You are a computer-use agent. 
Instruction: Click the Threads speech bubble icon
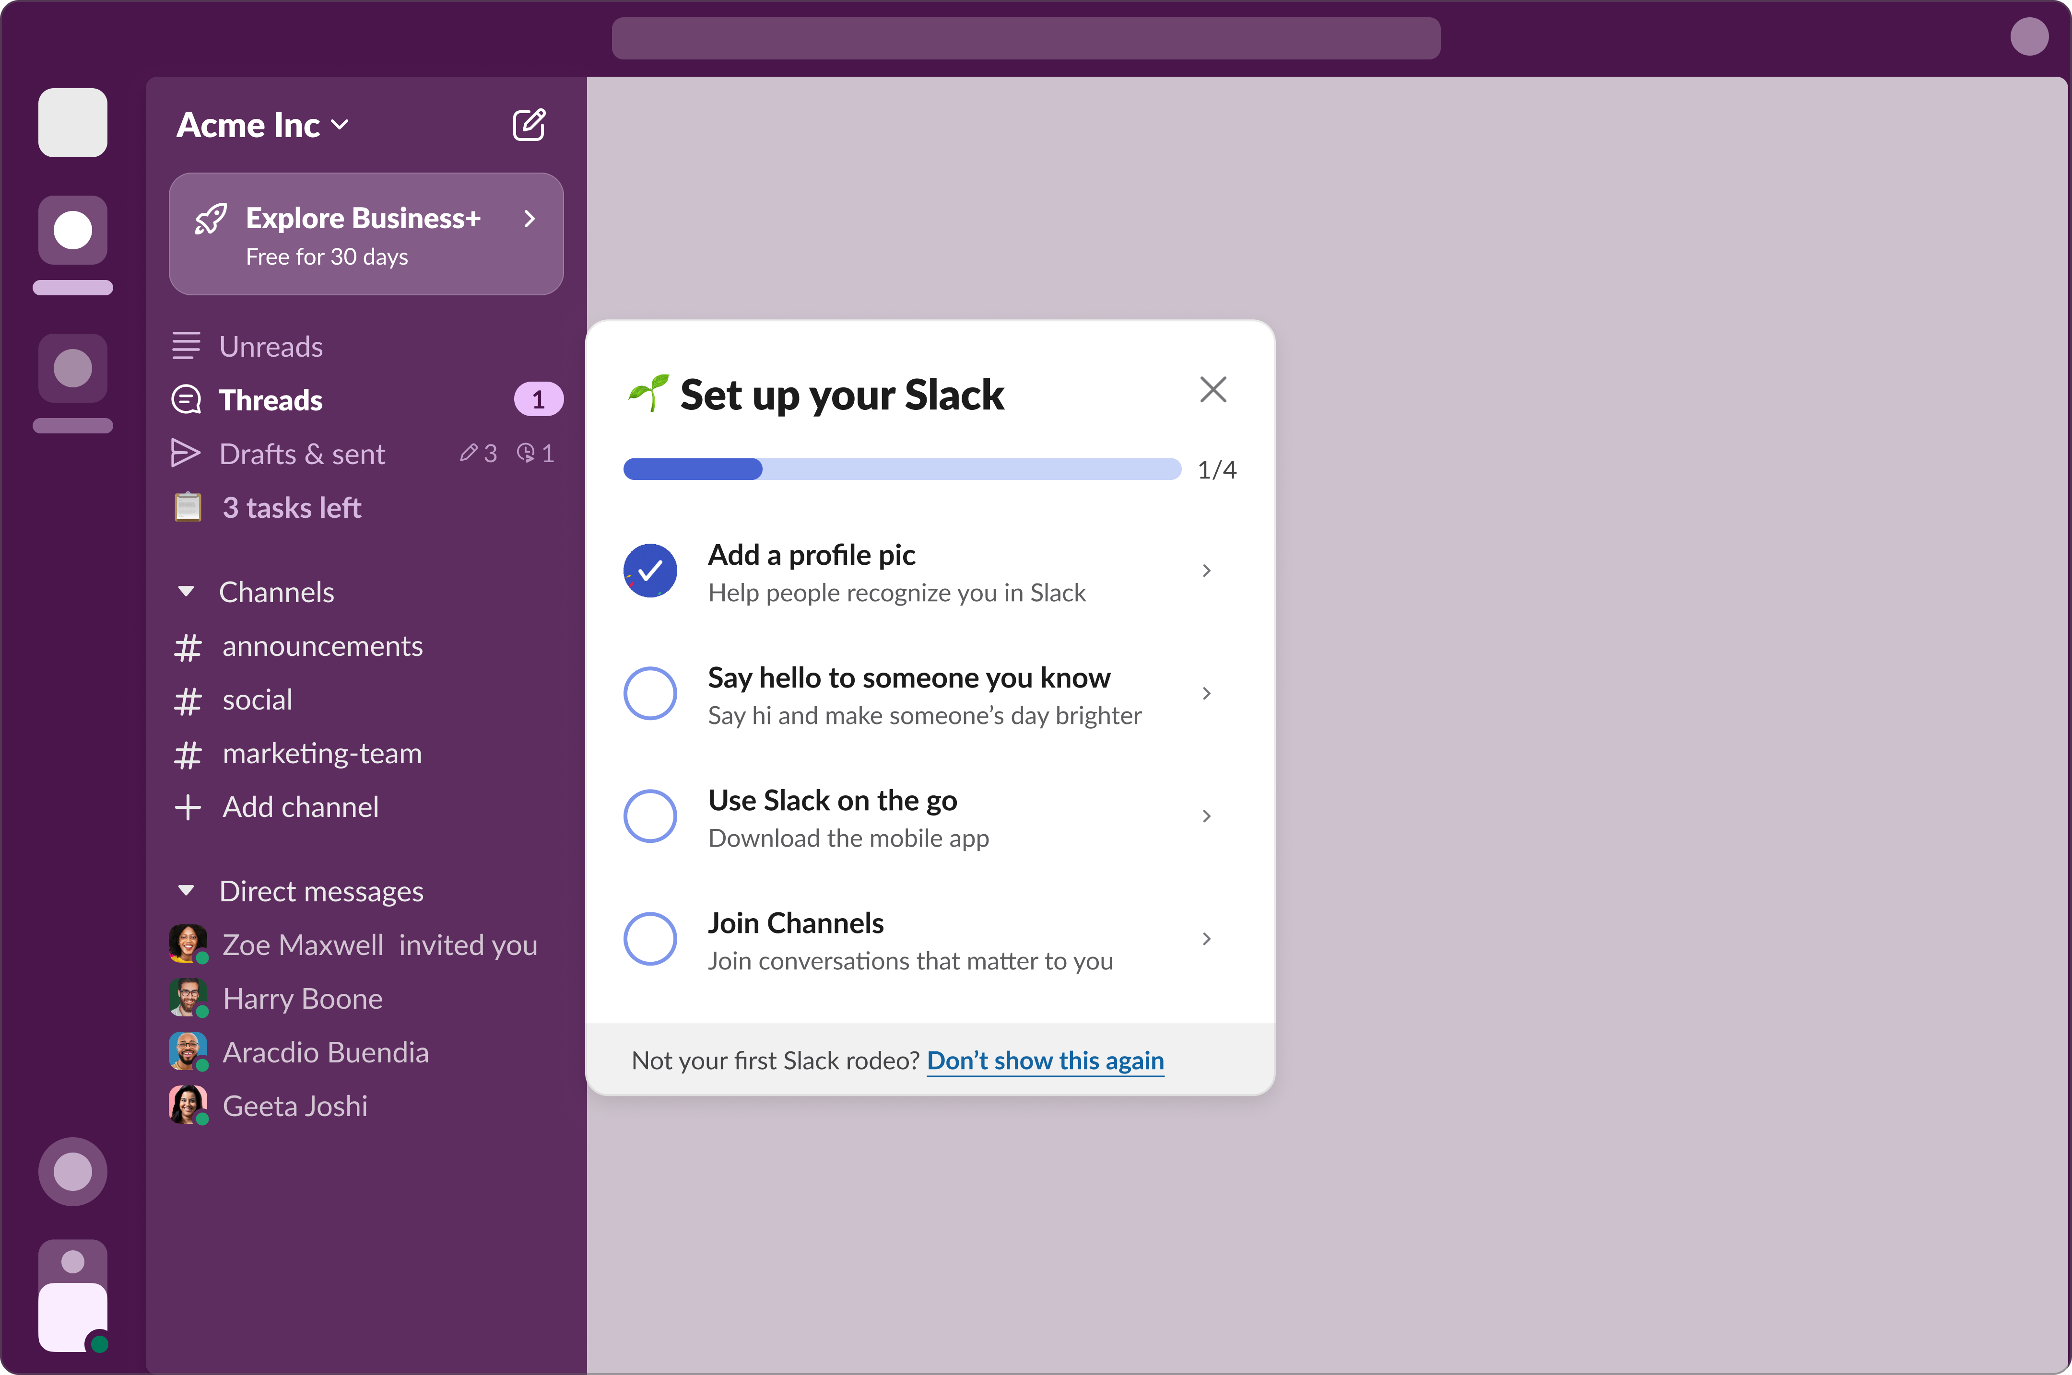186,400
